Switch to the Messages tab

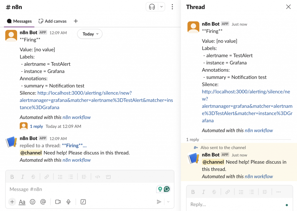click(19, 21)
